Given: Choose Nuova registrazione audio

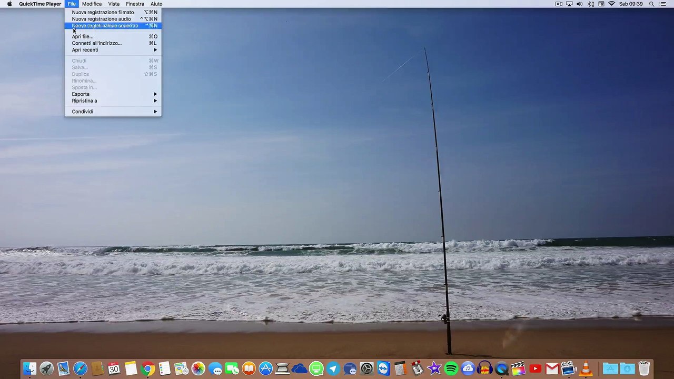Looking at the screenshot, I should (x=113, y=19).
